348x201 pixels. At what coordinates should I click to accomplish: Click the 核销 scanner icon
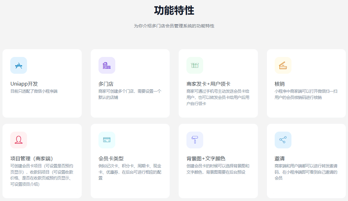coord(283,65)
